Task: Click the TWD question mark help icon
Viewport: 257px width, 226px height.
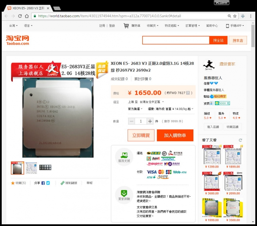Action: click(188, 93)
